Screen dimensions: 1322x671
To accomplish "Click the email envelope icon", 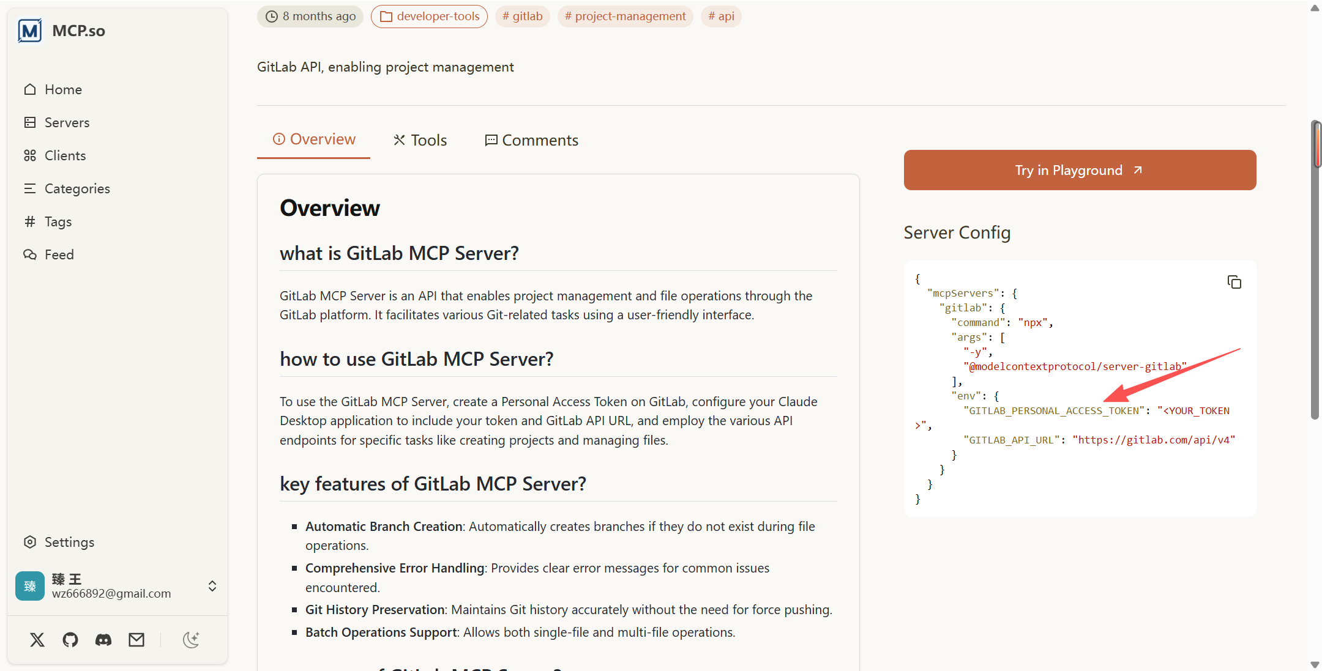I will coord(136,640).
